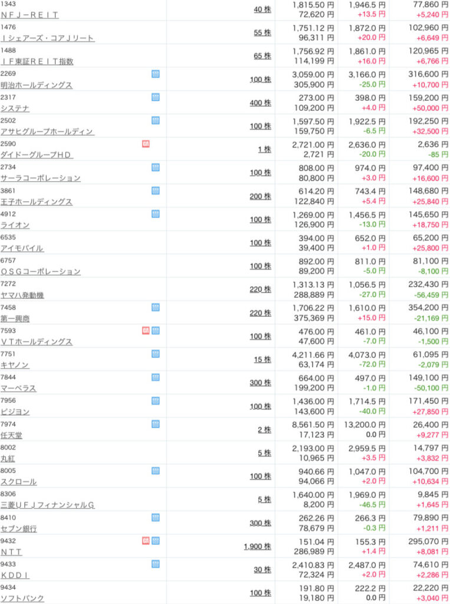This screenshot has height=604, width=450.
Task: Click the blue icon beside システナ
Action: (x=156, y=97)
